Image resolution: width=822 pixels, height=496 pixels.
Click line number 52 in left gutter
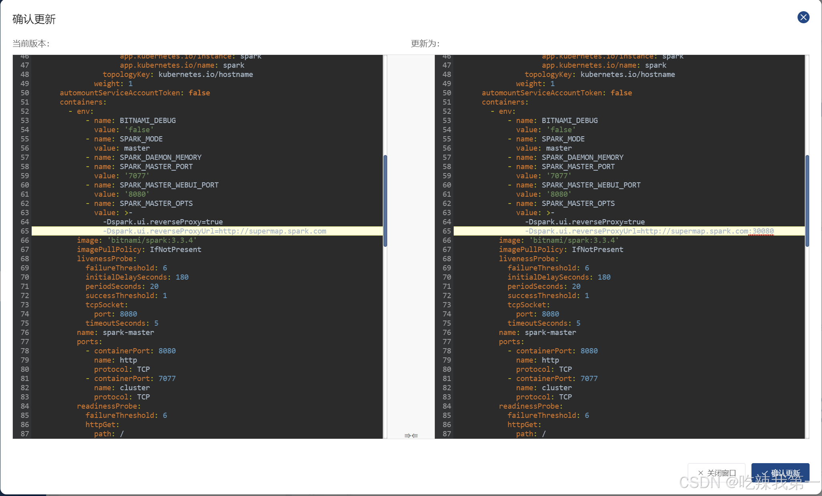(x=25, y=111)
